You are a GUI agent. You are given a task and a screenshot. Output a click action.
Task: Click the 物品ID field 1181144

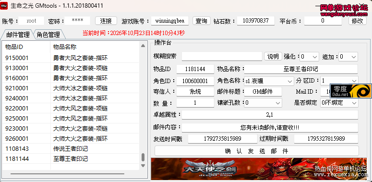[195, 69]
